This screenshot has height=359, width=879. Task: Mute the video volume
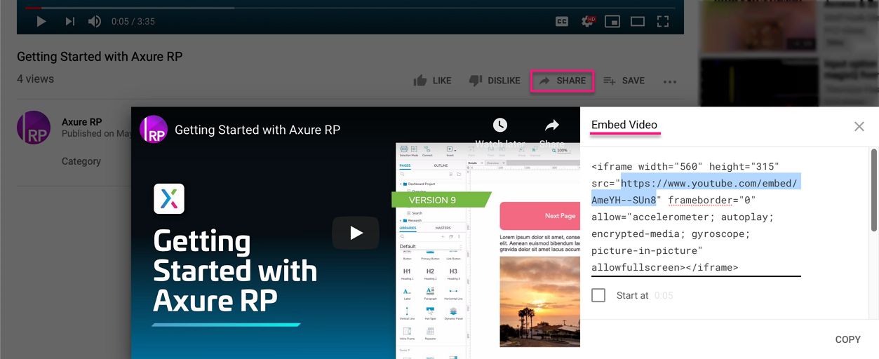click(95, 22)
